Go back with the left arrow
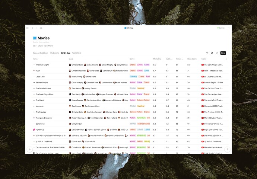The image size is (257, 179). click(x=32, y=28)
